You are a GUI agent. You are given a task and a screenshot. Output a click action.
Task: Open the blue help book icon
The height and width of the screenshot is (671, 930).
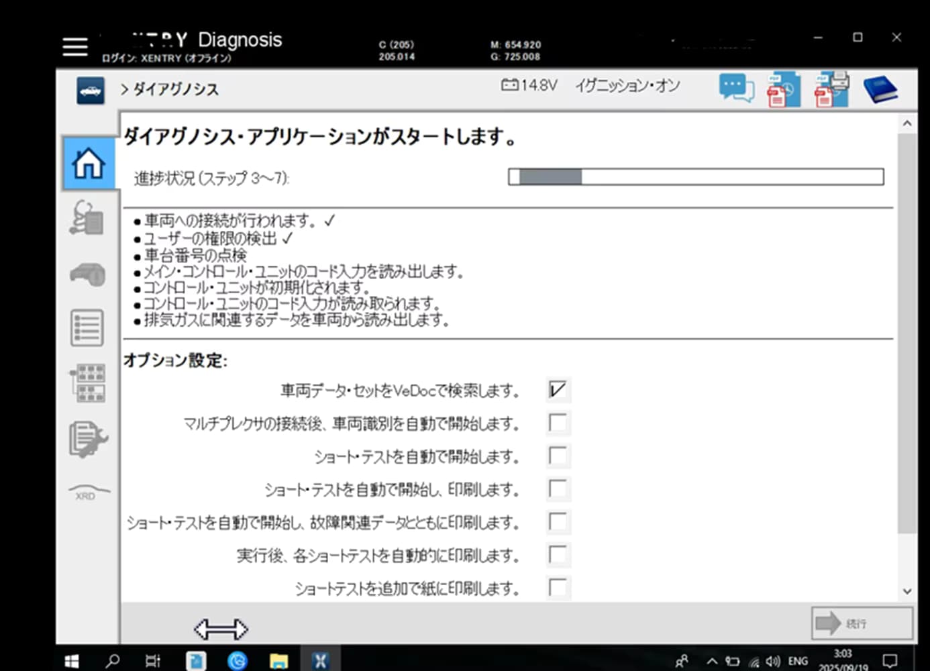pos(880,89)
